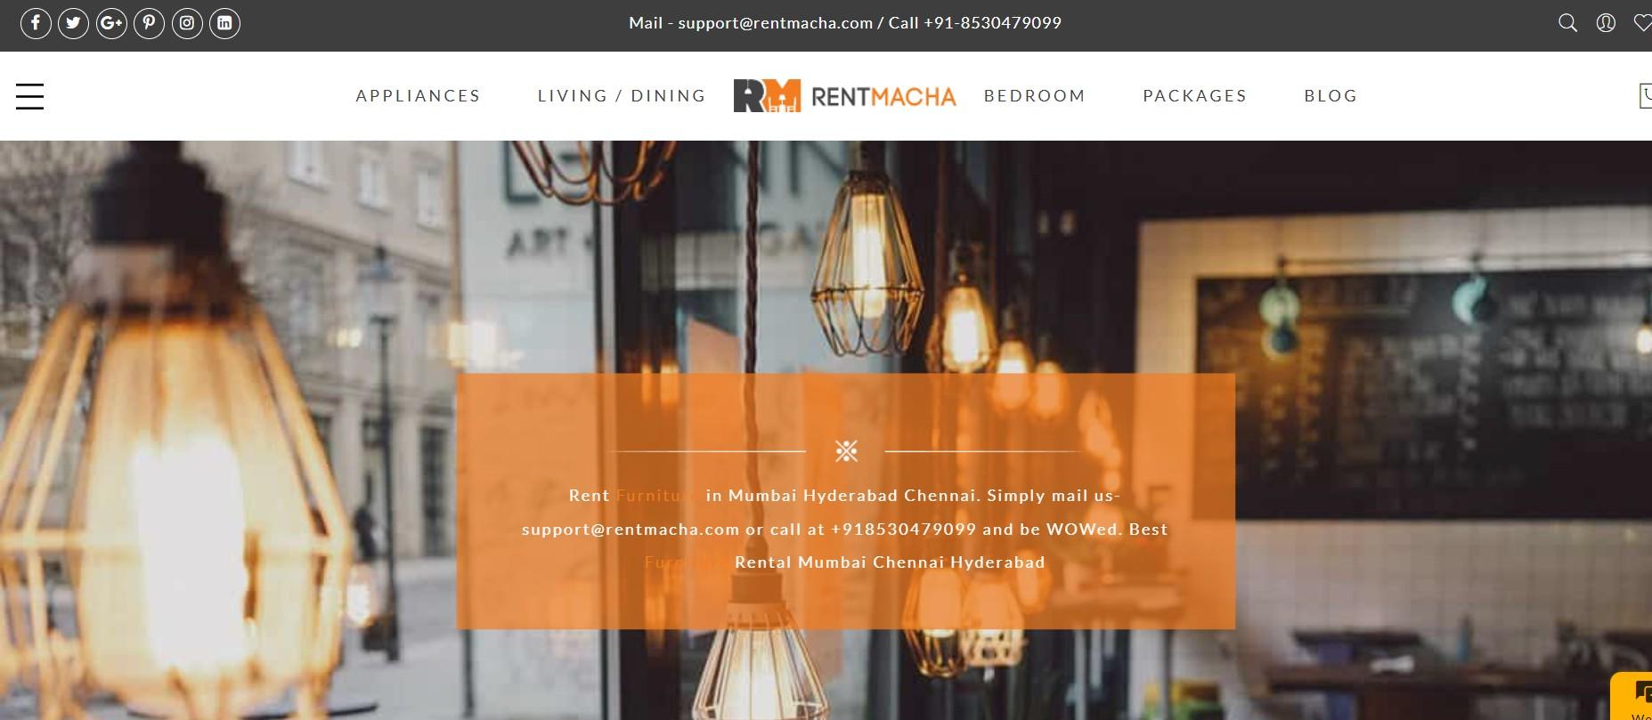The image size is (1652, 720).
Task: Open the Instagram social icon
Action: point(187,23)
